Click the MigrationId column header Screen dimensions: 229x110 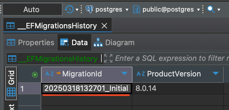pyautogui.click(x=87, y=74)
